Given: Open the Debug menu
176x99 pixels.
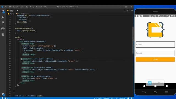Looking at the screenshot, I should (32, 7).
